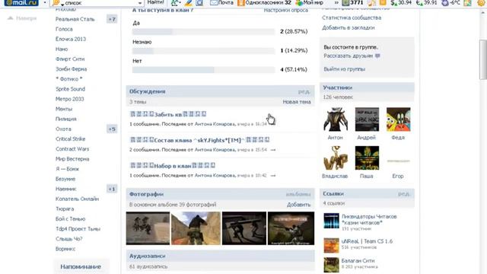The image size is (487, 274).
Task: Open Contract Wars in the left list
Action: [x=72, y=149]
